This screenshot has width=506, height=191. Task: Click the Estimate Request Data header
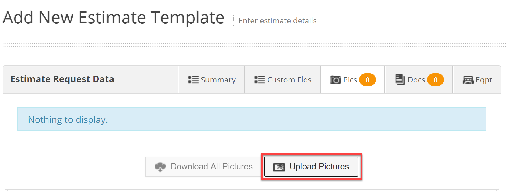click(62, 79)
